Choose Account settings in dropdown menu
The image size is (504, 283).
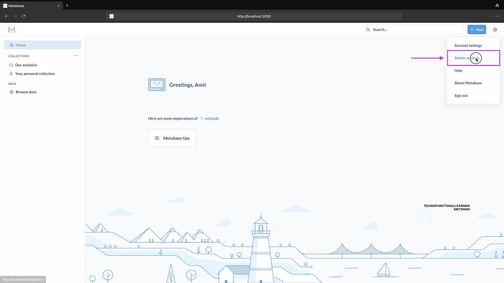pyautogui.click(x=468, y=46)
